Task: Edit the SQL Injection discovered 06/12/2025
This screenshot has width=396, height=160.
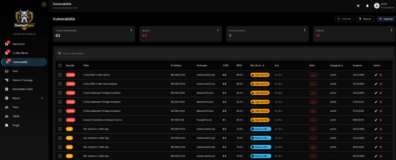Action: (376, 156)
